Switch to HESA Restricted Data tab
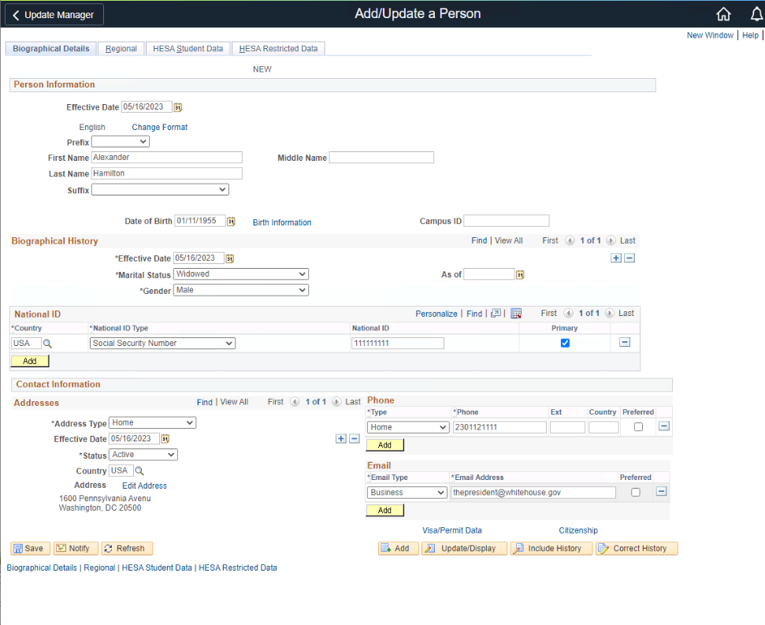This screenshot has width=765, height=625. 278,49
